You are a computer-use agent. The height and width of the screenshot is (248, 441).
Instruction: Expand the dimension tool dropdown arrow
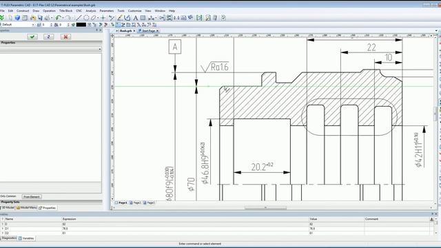pyautogui.click(x=156, y=18)
